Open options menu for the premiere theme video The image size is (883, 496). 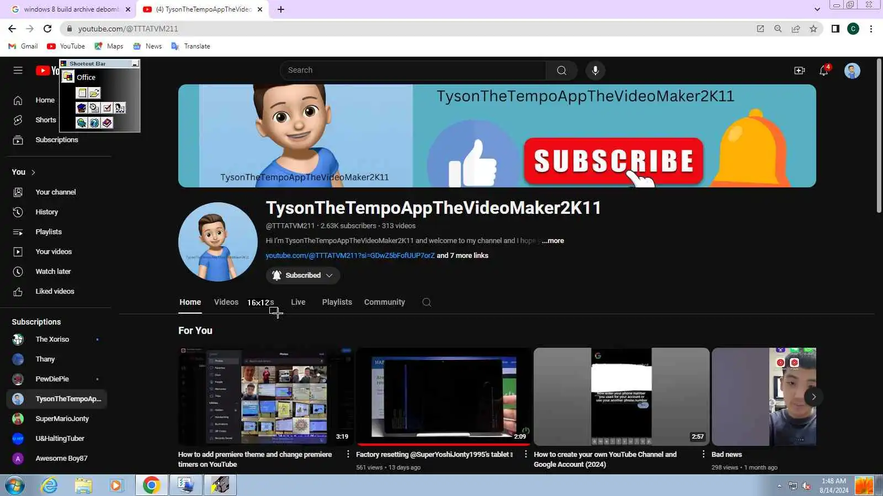click(348, 454)
